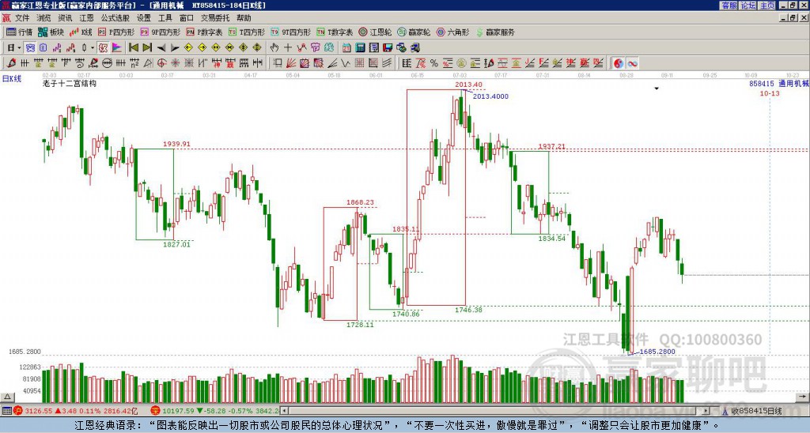Open the 资讯 menu
Image resolution: width=810 pixels, height=433 pixels.
point(65,18)
